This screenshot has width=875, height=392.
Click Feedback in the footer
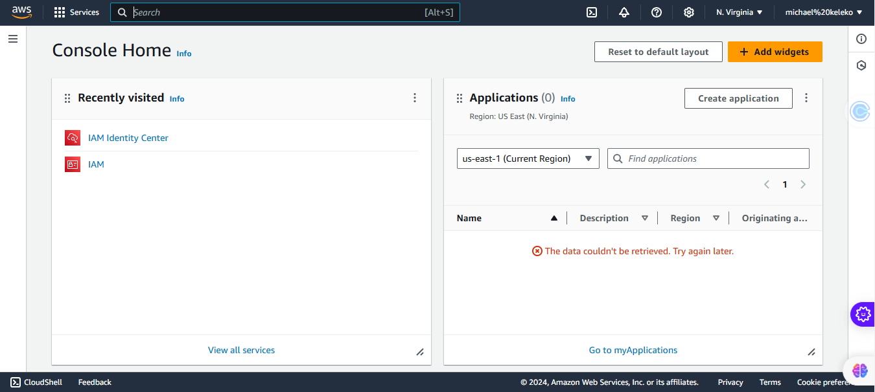click(x=95, y=382)
